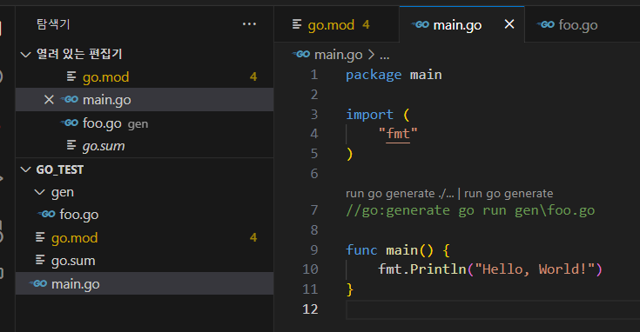
Task: Run go generate ./... code lens
Action: 400,194
